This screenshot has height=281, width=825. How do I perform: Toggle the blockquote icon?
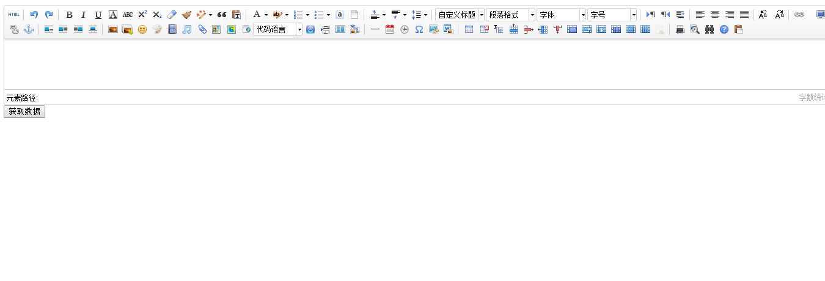(x=222, y=15)
